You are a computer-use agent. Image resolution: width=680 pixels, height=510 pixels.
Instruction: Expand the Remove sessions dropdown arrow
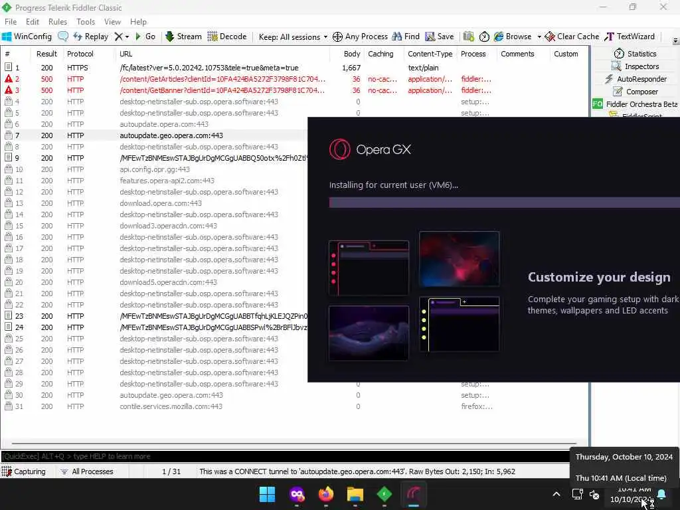coord(127,37)
